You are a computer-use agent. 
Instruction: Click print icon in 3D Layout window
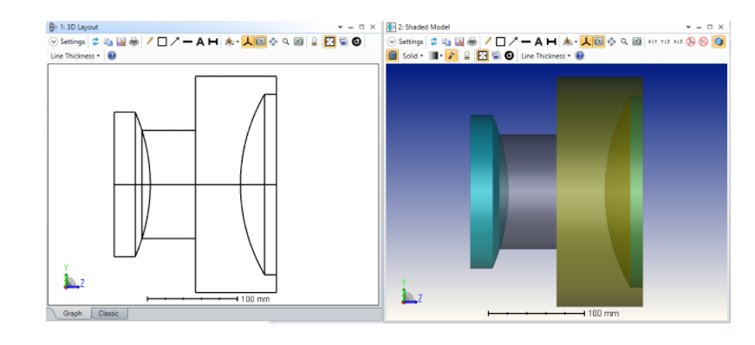[134, 42]
